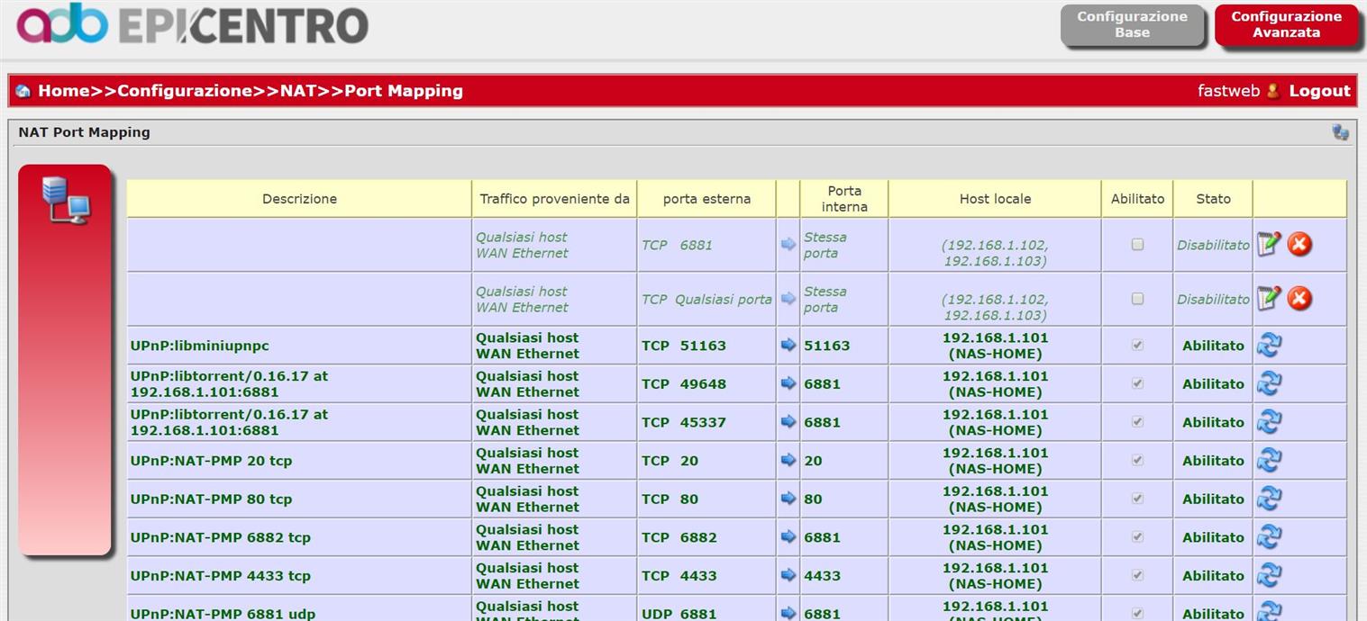This screenshot has width=1367, height=621.
Task: Refresh the UPnP:libminiupnpc mapping row
Action: tap(1269, 346)
